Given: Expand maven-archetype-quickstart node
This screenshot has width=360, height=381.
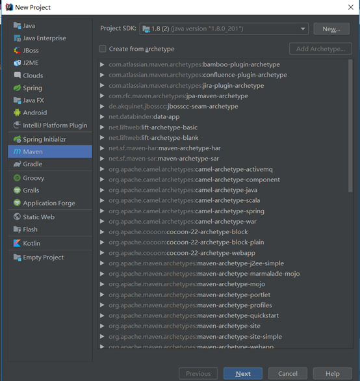Looking at the screenshot, I should pyautogui.click(x=102, y=315).
